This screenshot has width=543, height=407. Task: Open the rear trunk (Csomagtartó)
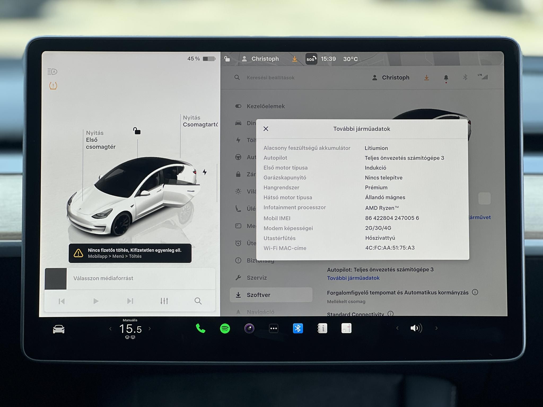tap(200, 121)
